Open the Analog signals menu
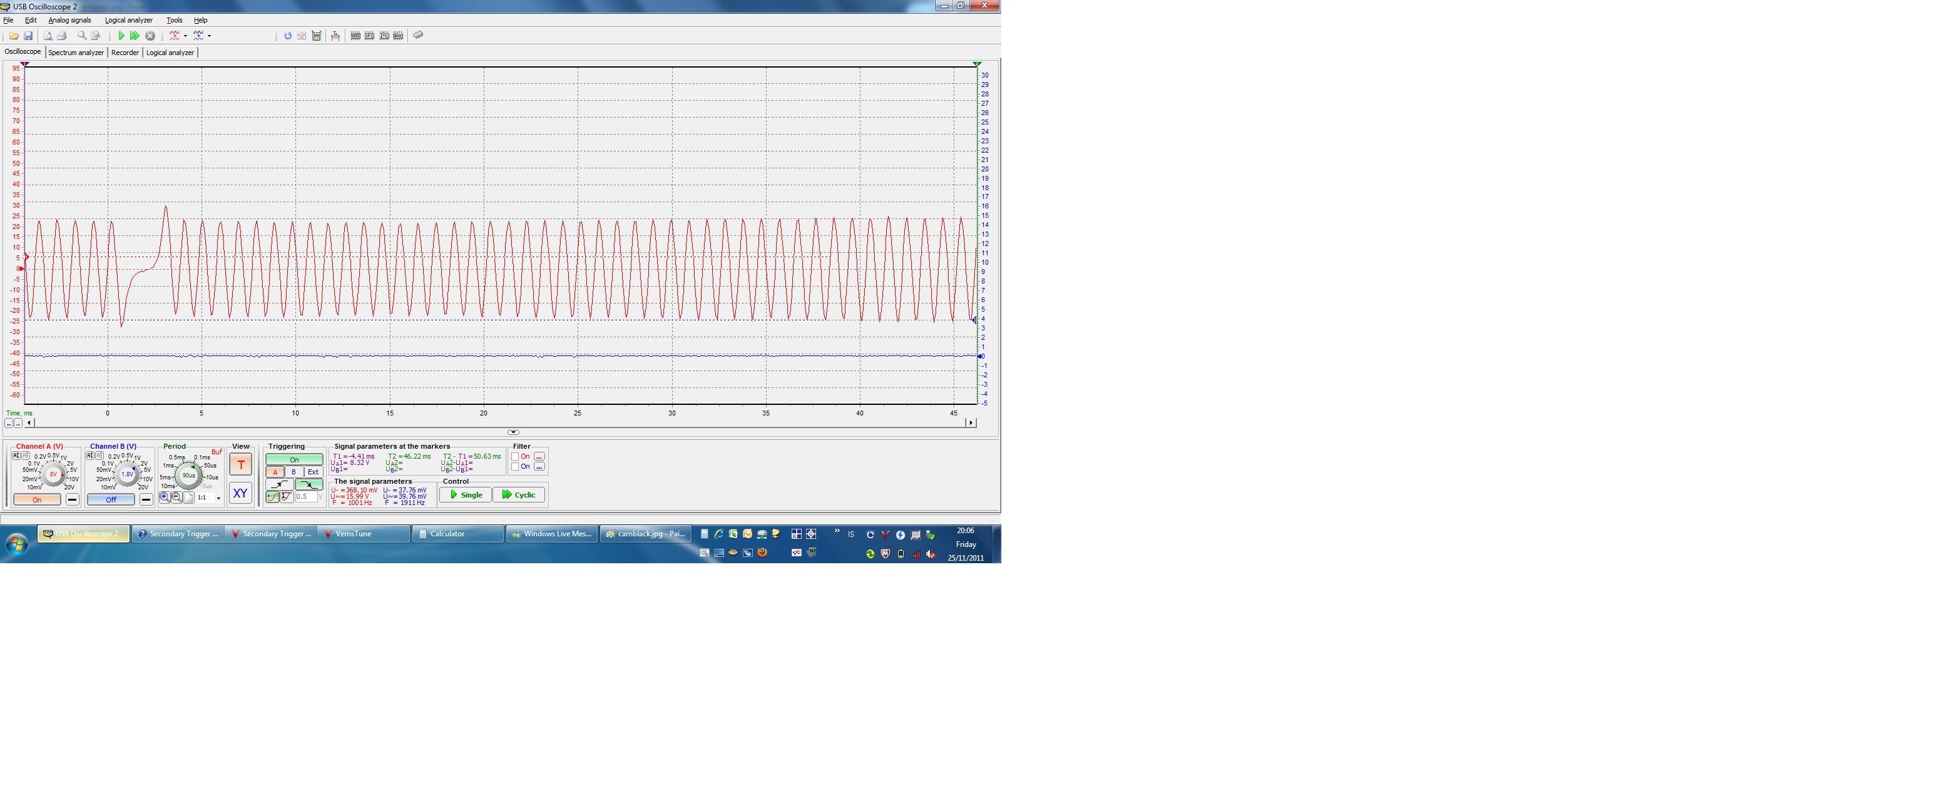Screen dimensions: 1950x796 69,21
